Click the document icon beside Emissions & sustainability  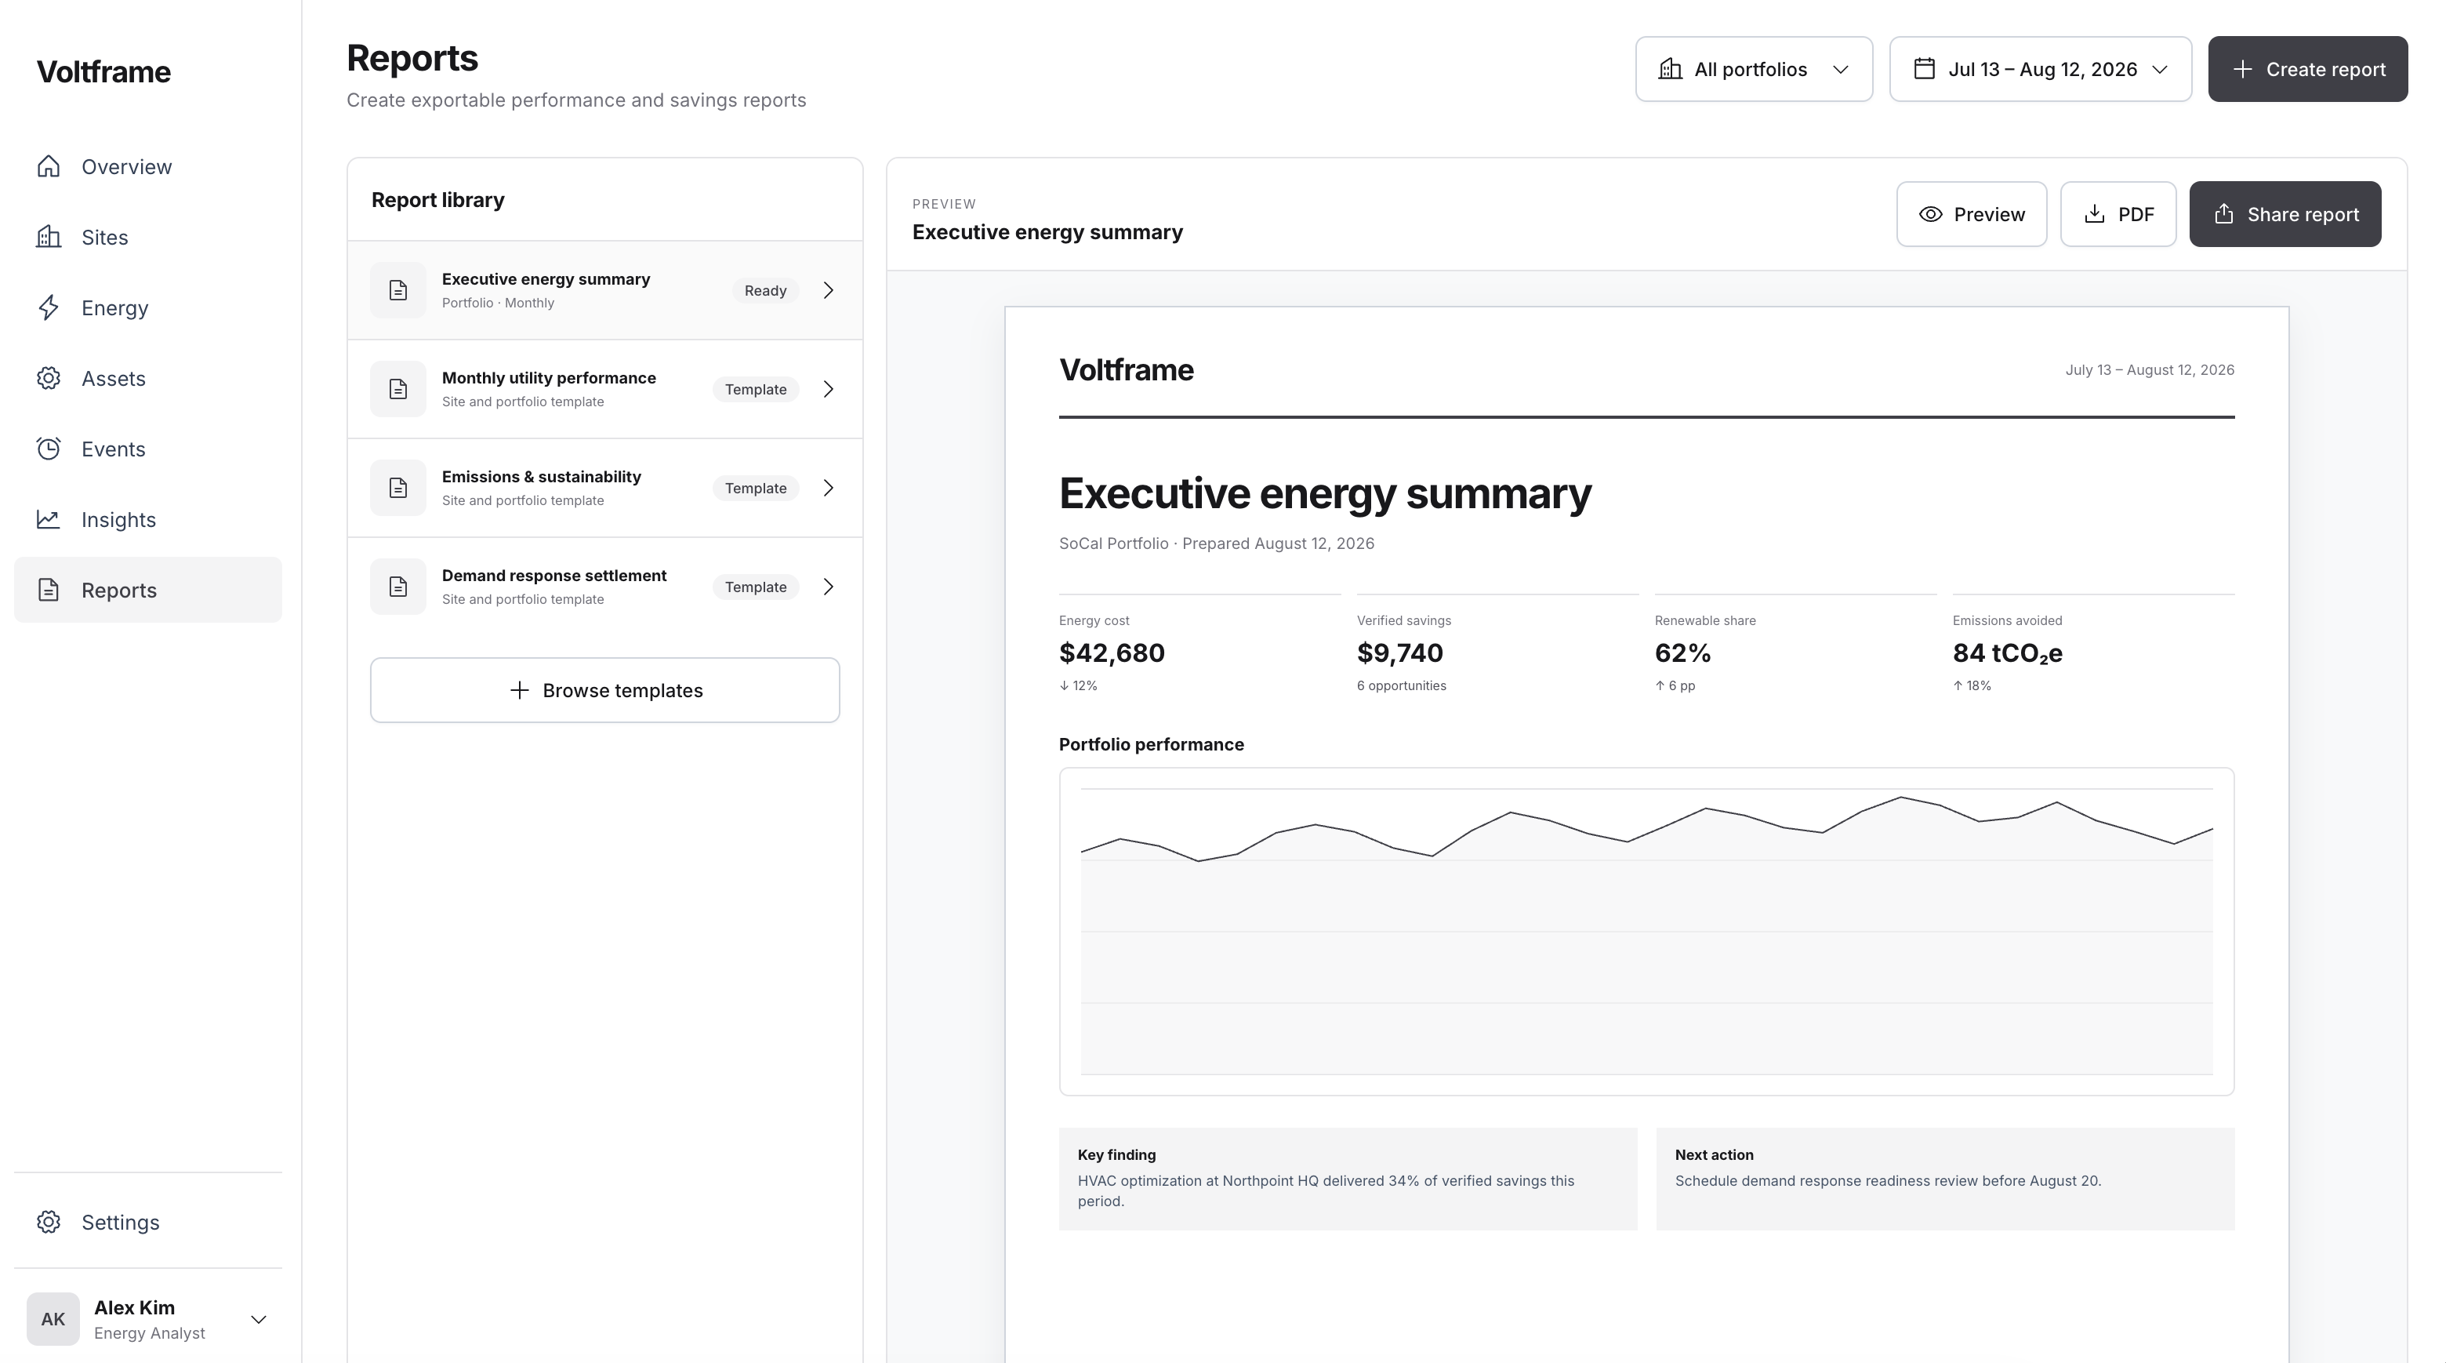click(x=397, y=487)
